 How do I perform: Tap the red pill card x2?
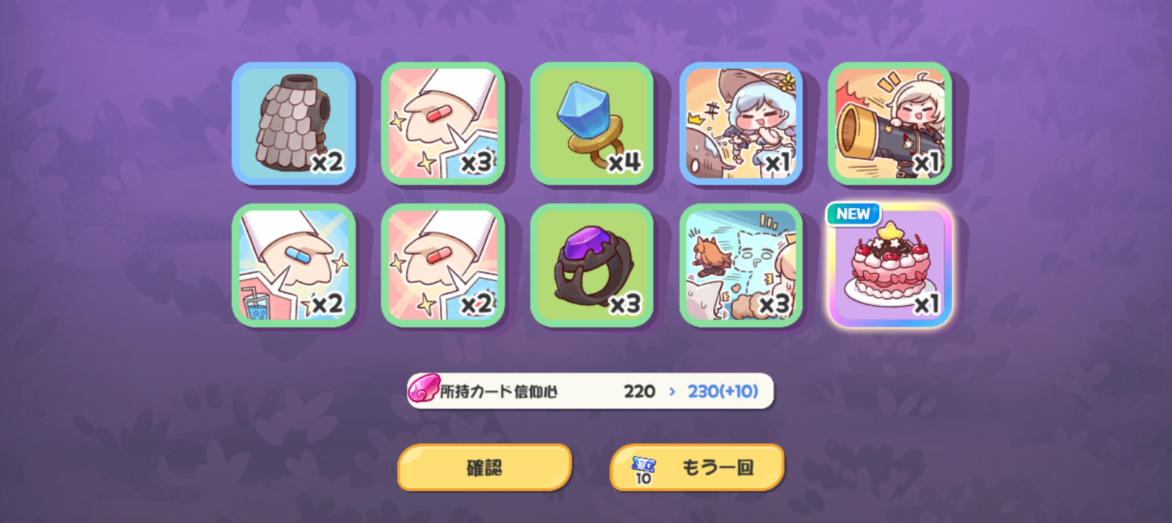point(443,265)
